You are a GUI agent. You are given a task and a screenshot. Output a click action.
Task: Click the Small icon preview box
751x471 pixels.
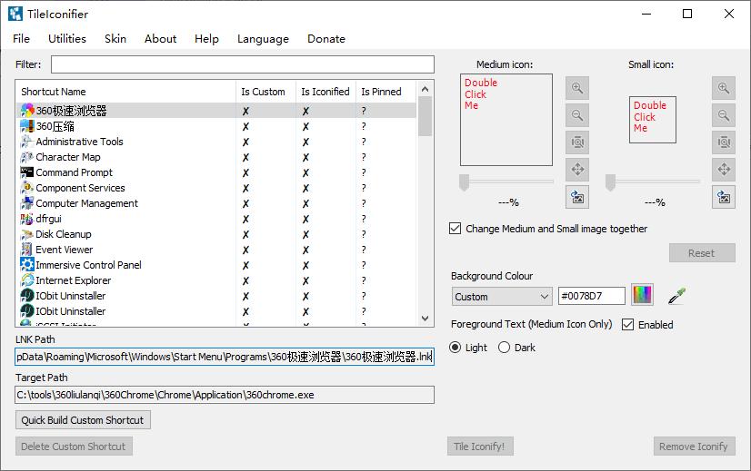click(x=652, y=120)
